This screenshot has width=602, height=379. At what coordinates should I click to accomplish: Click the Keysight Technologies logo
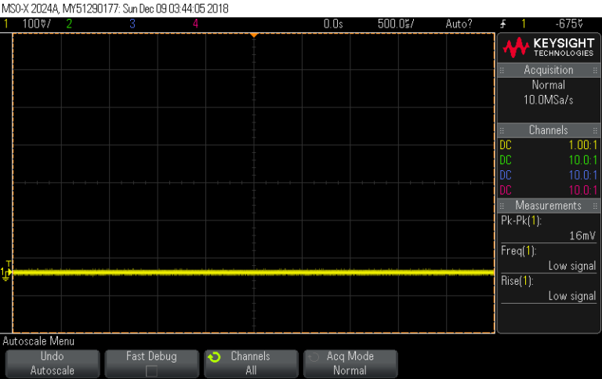[x=549, y=48]
